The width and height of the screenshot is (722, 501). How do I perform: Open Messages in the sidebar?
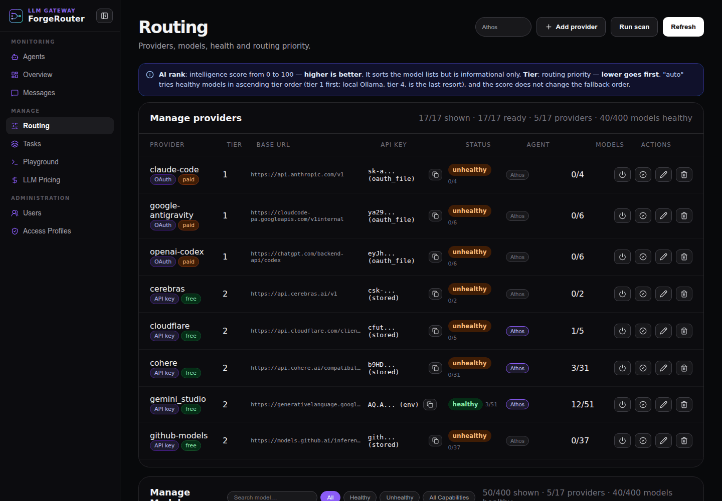pyautogui.click(x=60, y=93)
